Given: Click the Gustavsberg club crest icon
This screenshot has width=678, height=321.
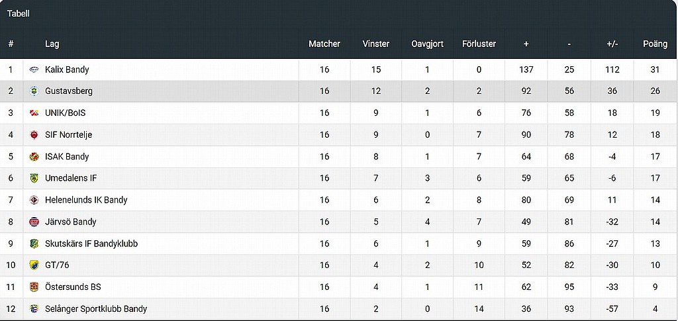Looking at the screenshot, I should pos(34,91).
